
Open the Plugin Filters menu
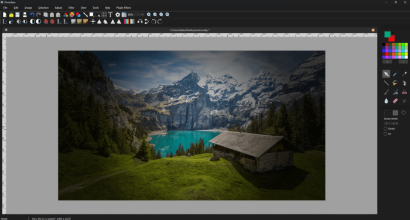pos(124,8)
